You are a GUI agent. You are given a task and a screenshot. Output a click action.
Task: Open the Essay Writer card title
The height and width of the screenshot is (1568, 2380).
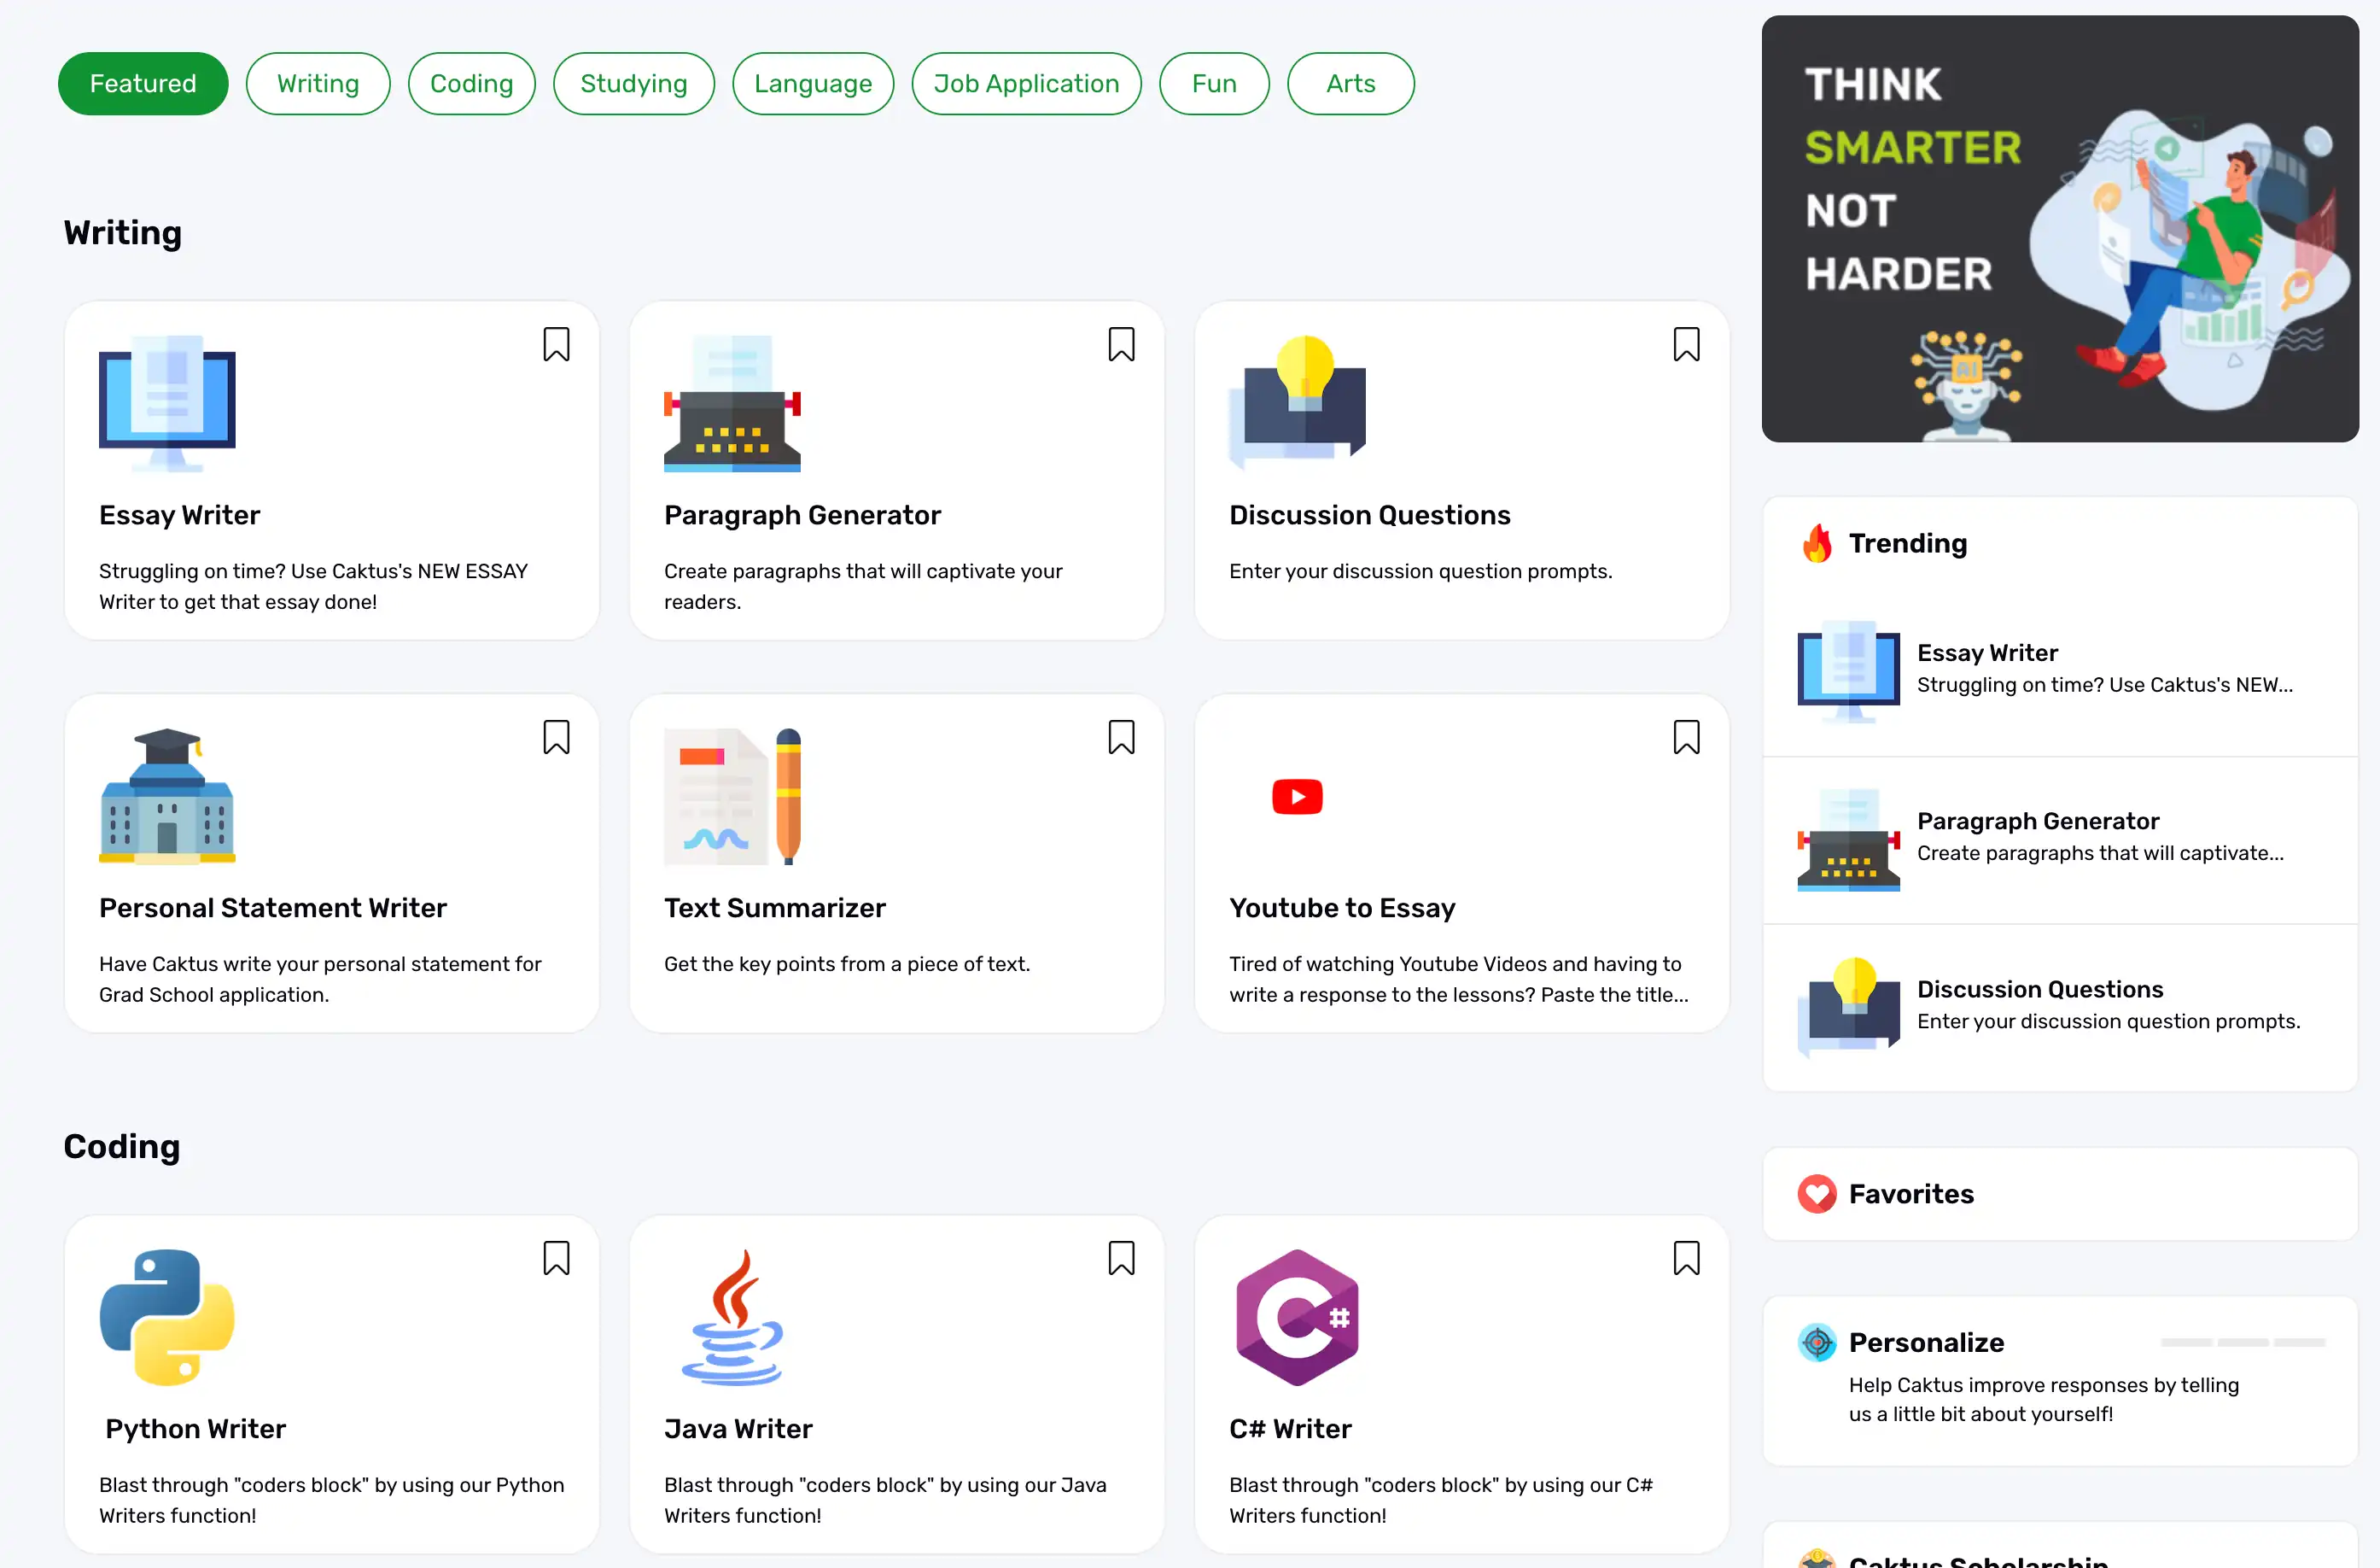[x=179, y=515]
